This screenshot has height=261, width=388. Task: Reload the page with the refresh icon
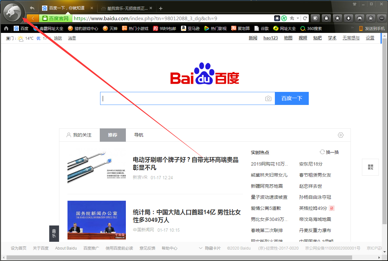(x=305, y=18)
